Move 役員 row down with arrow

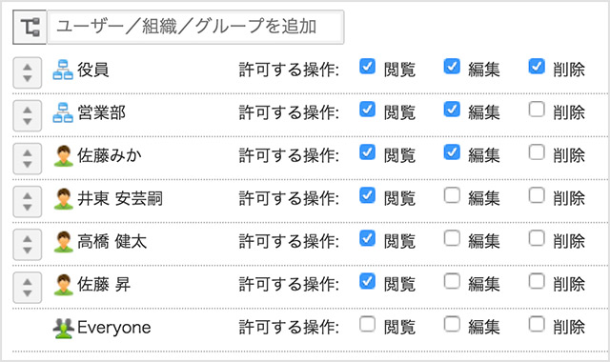[28, 78]
